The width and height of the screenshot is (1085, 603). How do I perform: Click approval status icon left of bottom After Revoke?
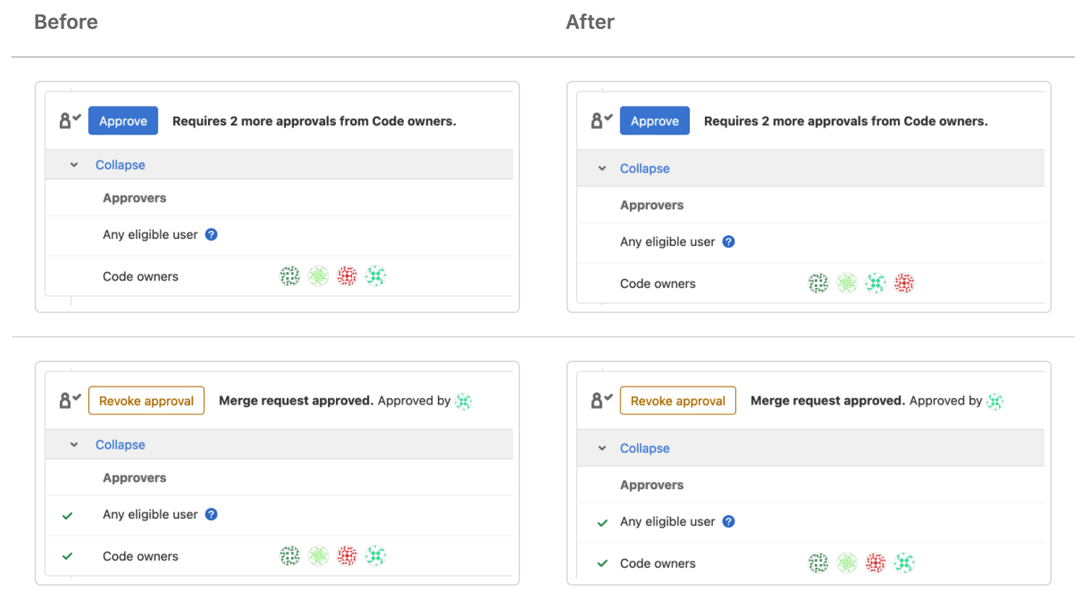pyautogui.click(x=601, y=400)
